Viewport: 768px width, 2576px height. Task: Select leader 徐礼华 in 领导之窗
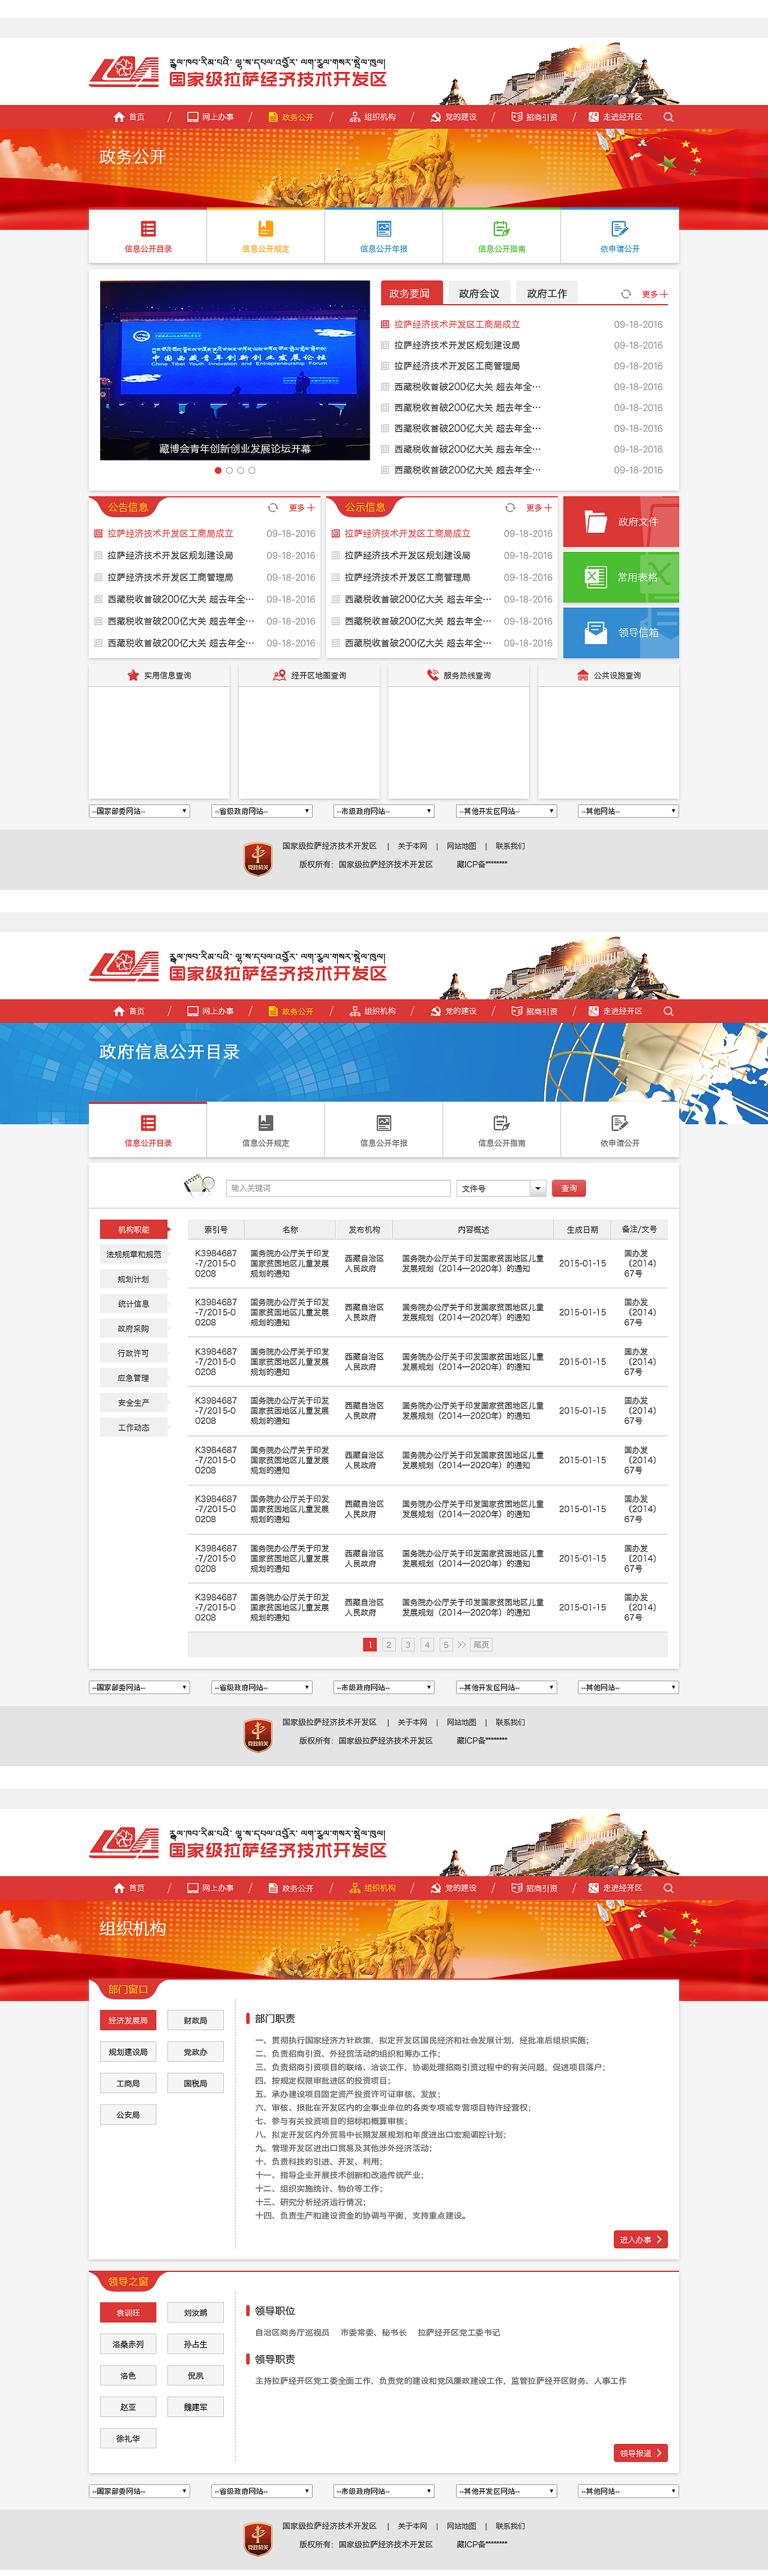click(x=128, y=2438)
